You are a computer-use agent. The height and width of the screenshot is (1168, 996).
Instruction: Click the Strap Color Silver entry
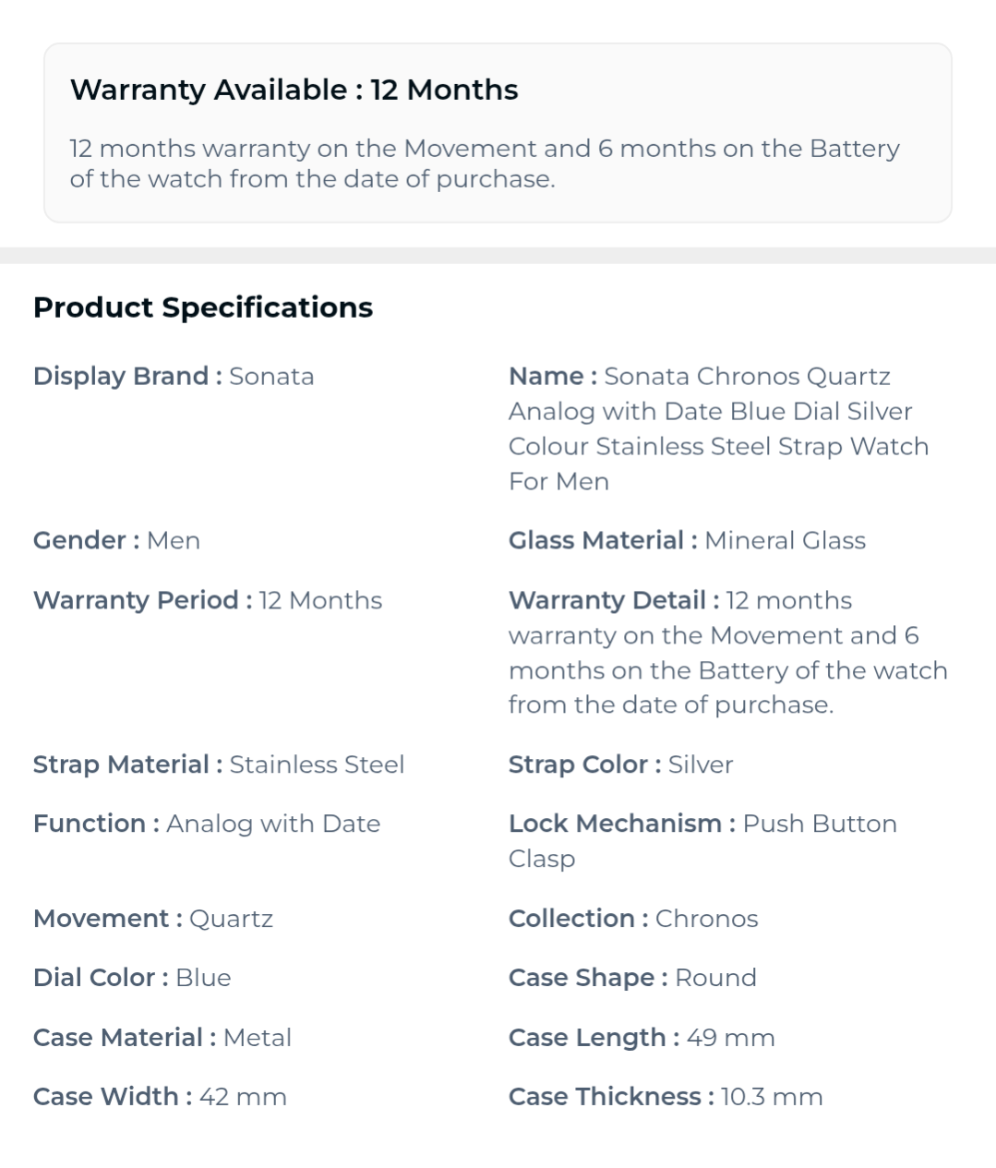[x=621, y=765]
